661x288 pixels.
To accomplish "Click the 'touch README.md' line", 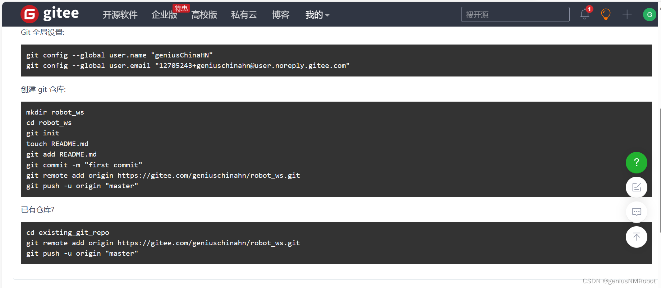I will [x=57, y=144].
